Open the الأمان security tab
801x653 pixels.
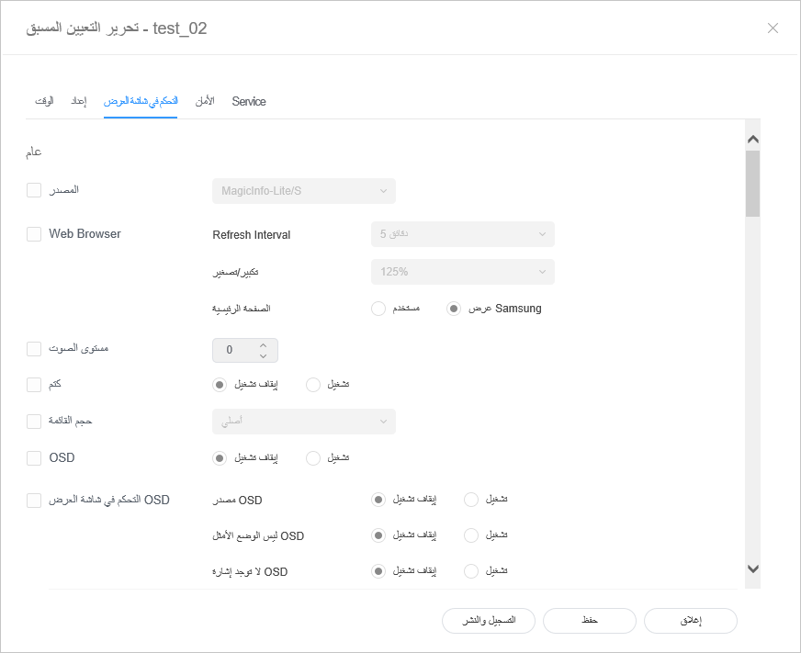click(205, 101)
